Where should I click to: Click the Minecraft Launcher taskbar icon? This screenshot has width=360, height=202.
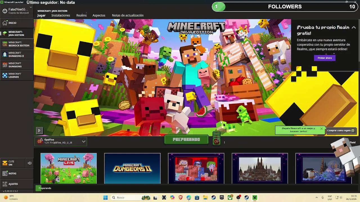pos(255,198)
